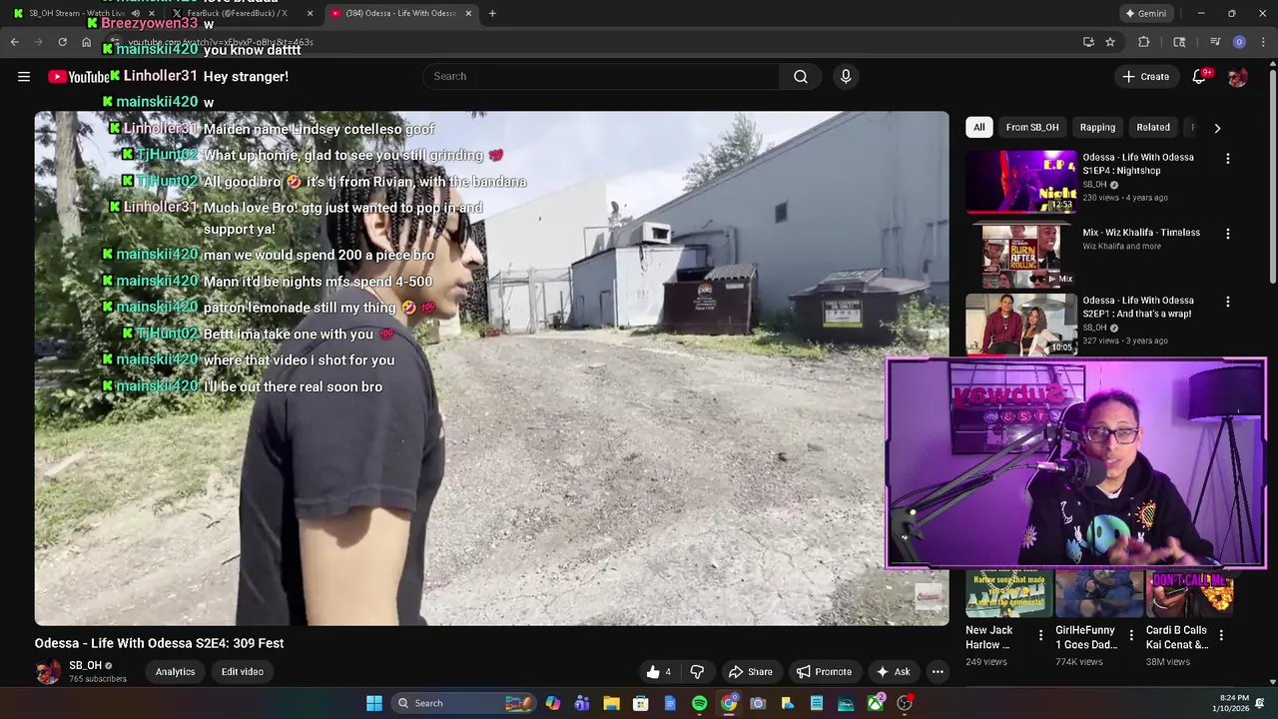Open the YouTube hamburger guide menu
This screenshot has height=719, width=1278.
(x=24, y=76)
